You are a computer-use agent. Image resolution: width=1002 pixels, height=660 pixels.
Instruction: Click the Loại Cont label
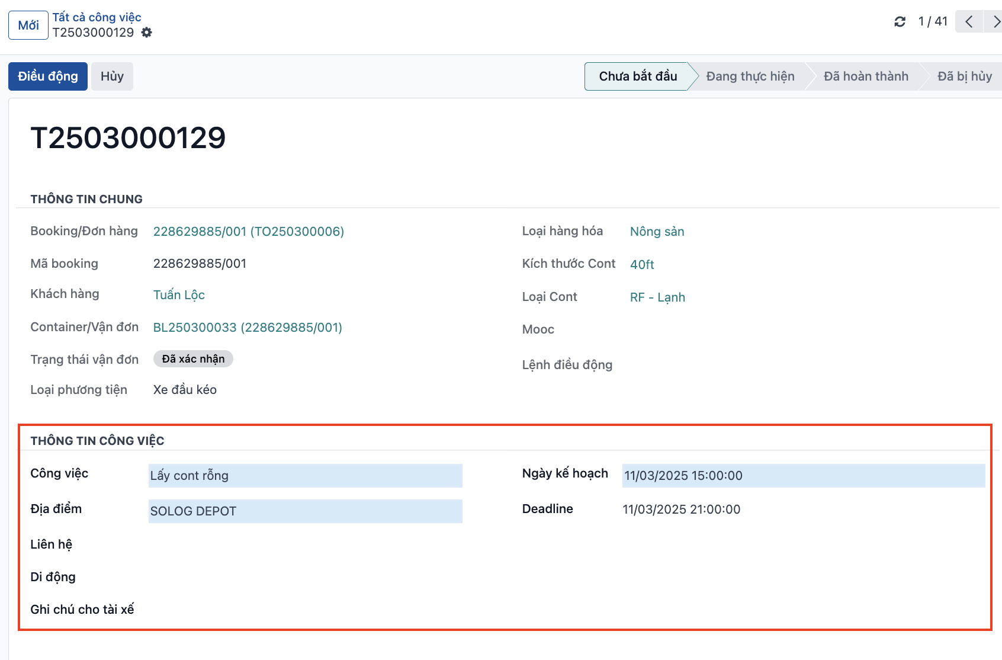pos(550,297)
